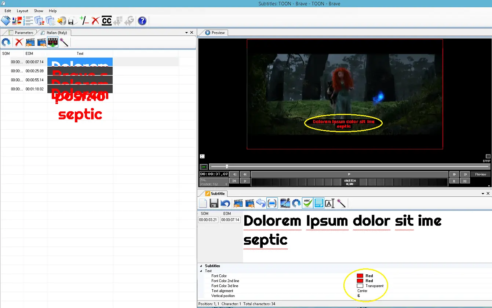Image resolution: width=492 pixels, height=308 pixels.
Task: Click the magic wand icon in Subtitle editor toolbar
Action: (x=341, y=203)
